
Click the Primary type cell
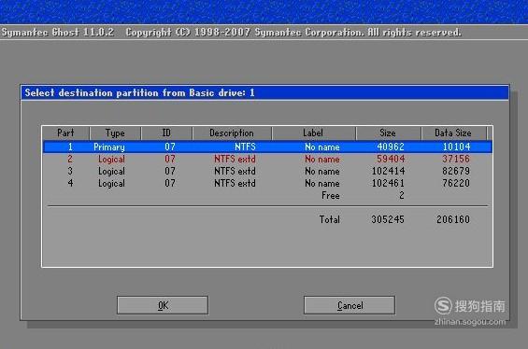[x=109, y=147]
